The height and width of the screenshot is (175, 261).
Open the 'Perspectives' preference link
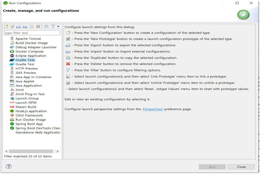153,109
